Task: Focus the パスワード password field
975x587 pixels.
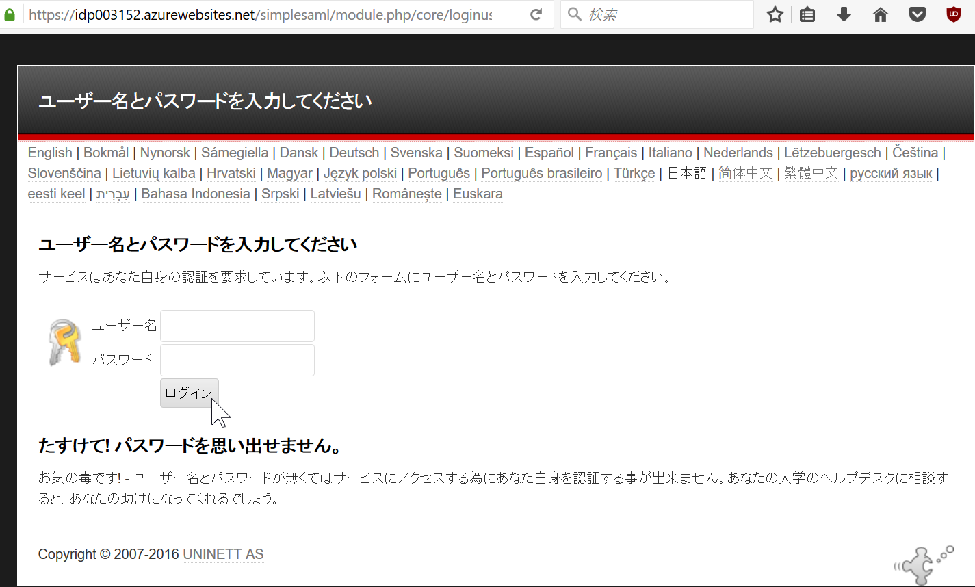Action: click(x=237, y=360)
